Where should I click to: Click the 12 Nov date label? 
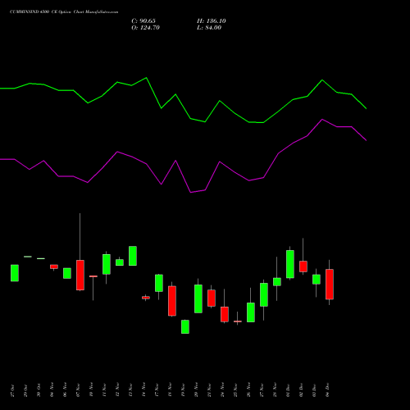tap(117, 390)
